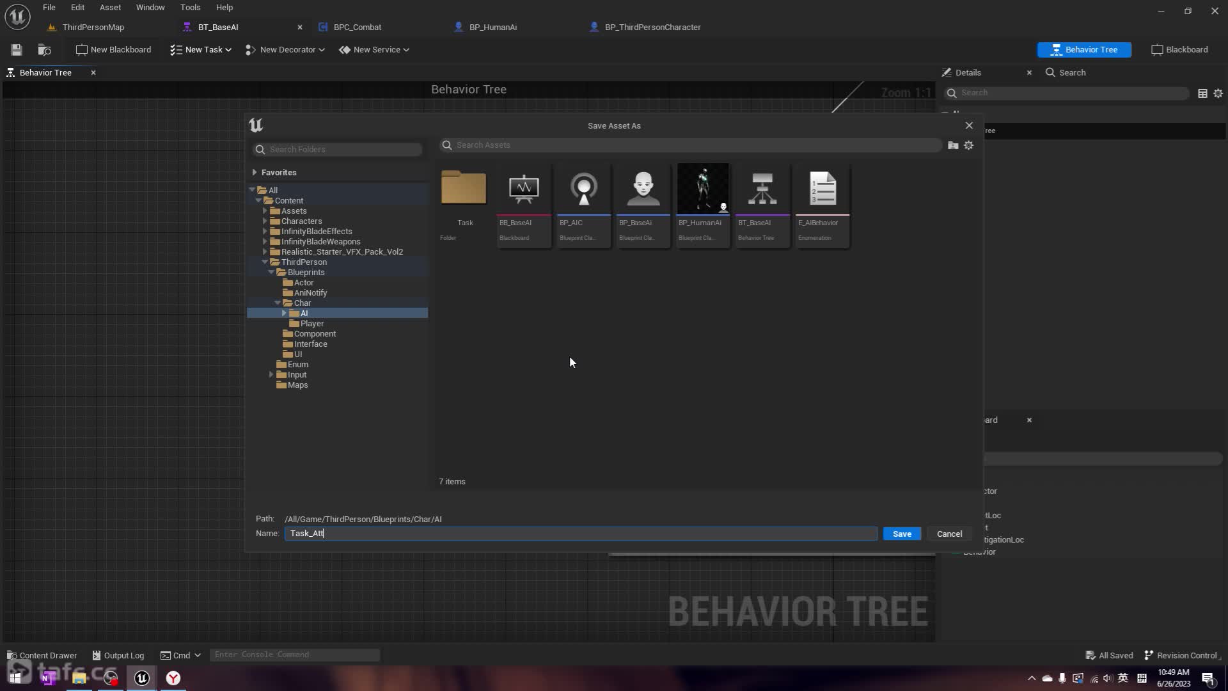1228x691 pixels.
Task: Click the Details panel grid view icon
Action: click(x=1202, y=93)
